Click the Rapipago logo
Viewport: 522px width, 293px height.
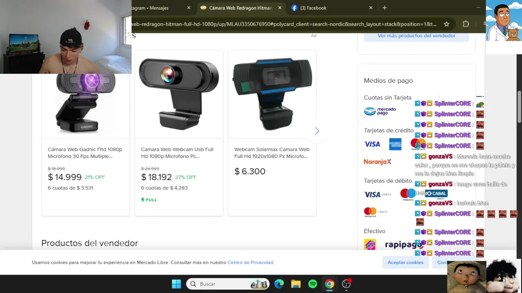404,245
